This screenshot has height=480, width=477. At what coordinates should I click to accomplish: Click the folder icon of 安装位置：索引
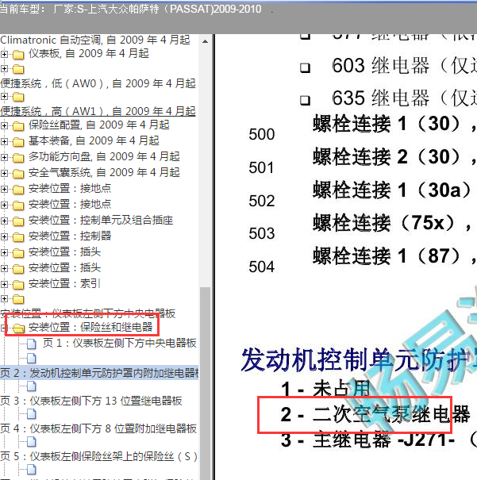(x=18, y=285)
